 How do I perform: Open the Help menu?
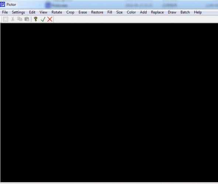[198, 12]
